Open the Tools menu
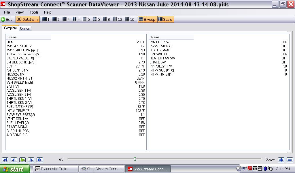The height and width of the screenshot is (173, 295). point(34,12)
